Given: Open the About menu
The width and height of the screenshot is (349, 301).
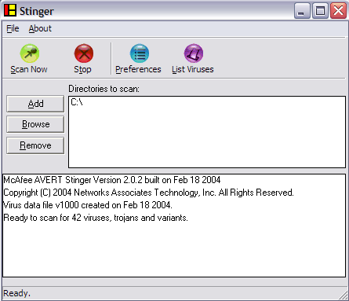Looking at the screenshot, I should (x=40, y=28).
